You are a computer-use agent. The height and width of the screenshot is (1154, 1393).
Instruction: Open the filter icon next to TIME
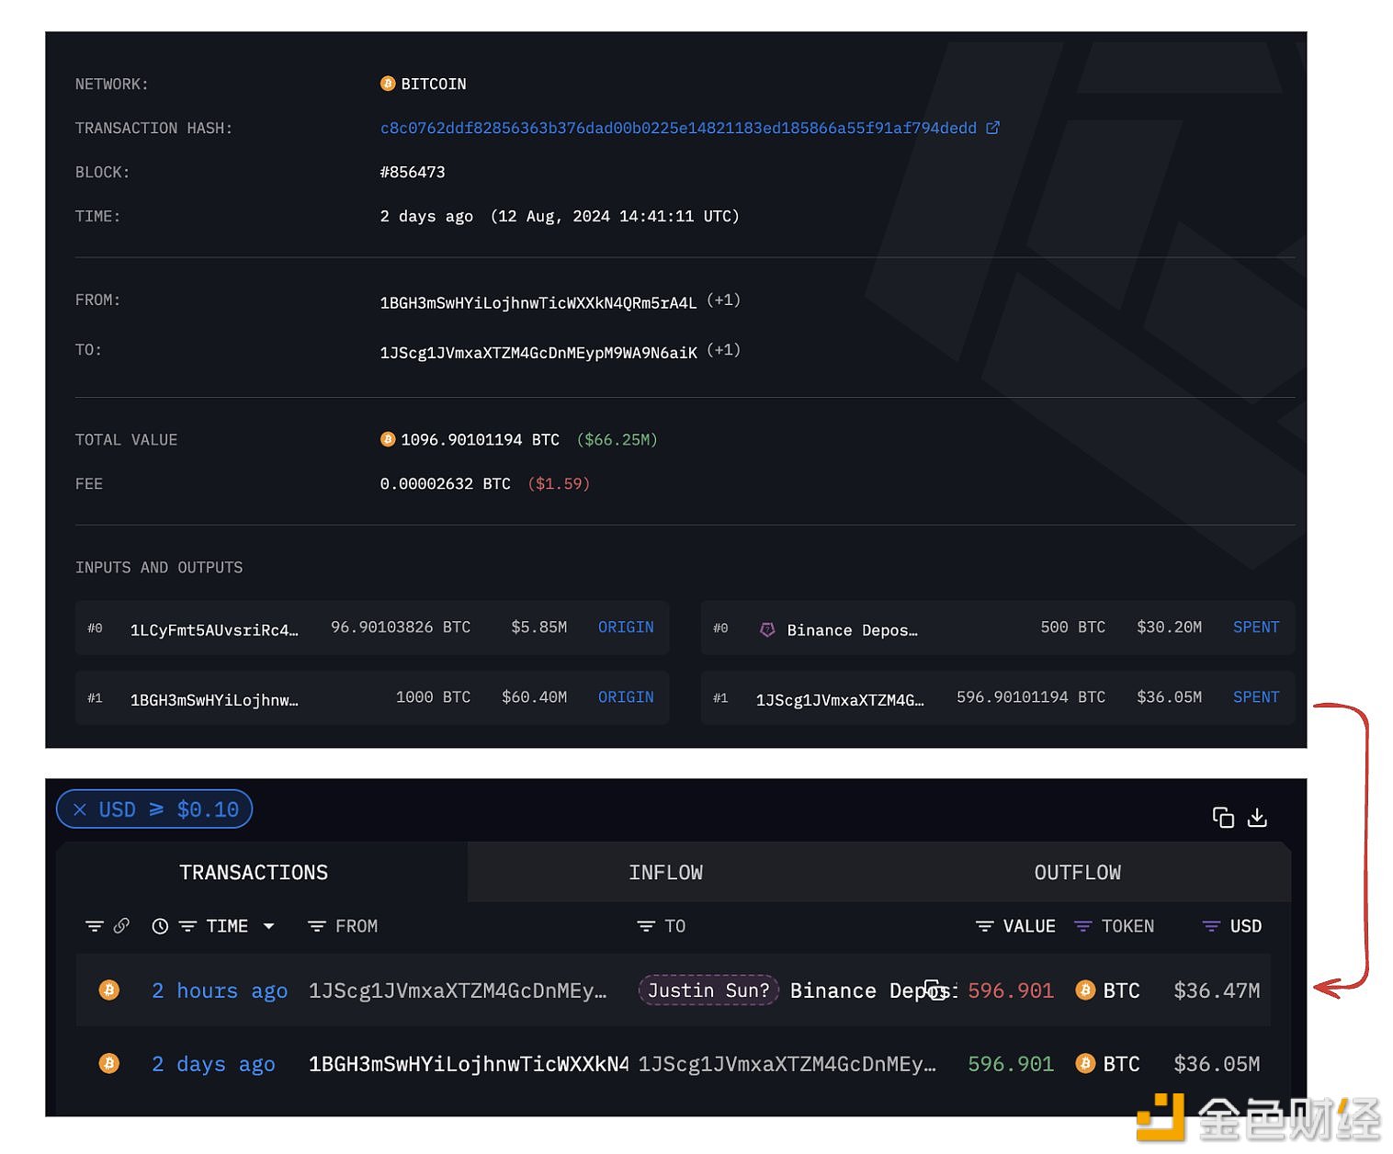(x=187, y=926)
